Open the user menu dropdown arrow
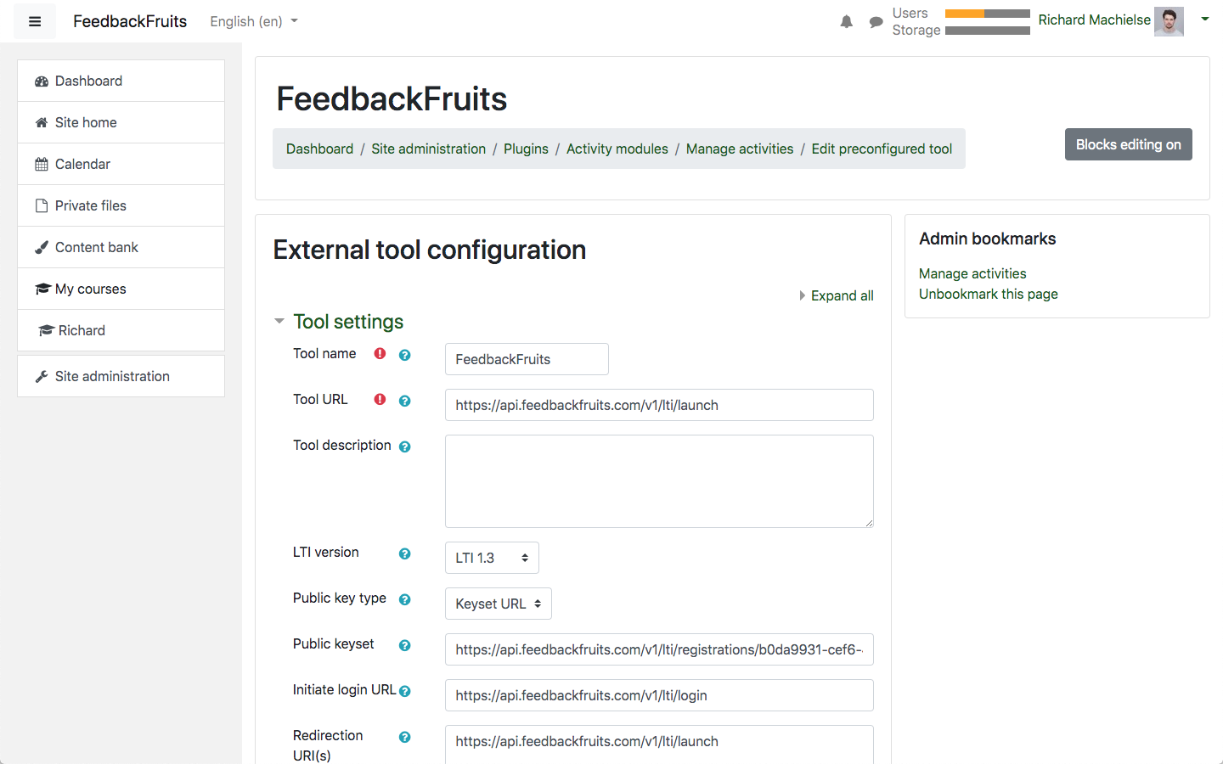 pos(1204,19)
